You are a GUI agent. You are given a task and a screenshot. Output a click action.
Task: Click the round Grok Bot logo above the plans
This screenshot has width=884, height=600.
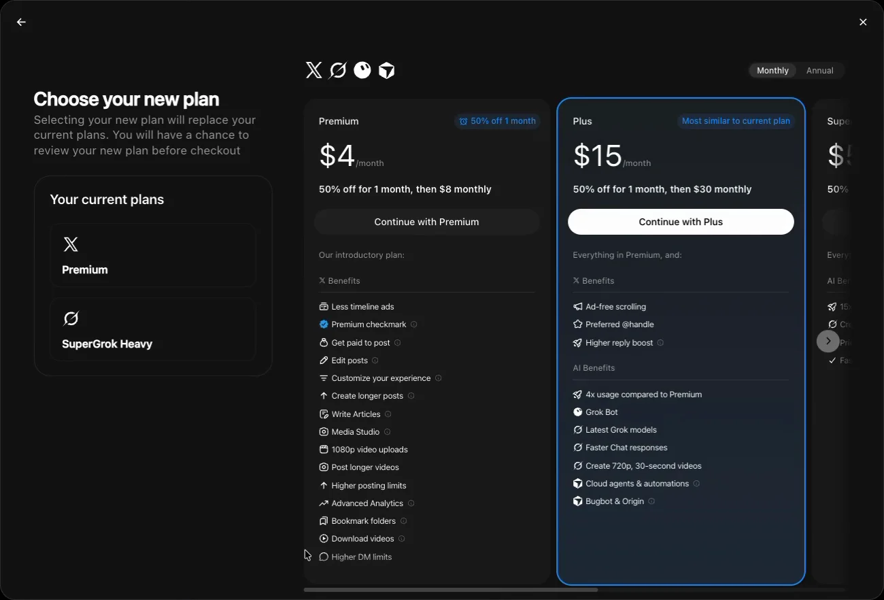coord(362,70)
